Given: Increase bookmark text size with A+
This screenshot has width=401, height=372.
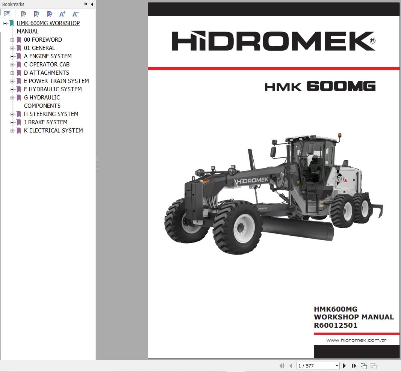Looking at the screenshot, I should click(x=62, y=14).
